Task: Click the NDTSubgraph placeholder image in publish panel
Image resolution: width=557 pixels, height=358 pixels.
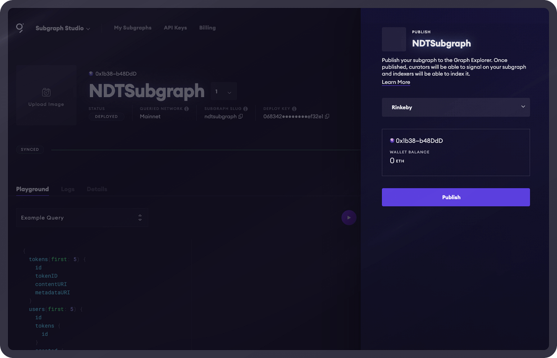Action: point(394,39)
